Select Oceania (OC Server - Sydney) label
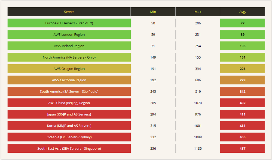 tap(69, 137)
